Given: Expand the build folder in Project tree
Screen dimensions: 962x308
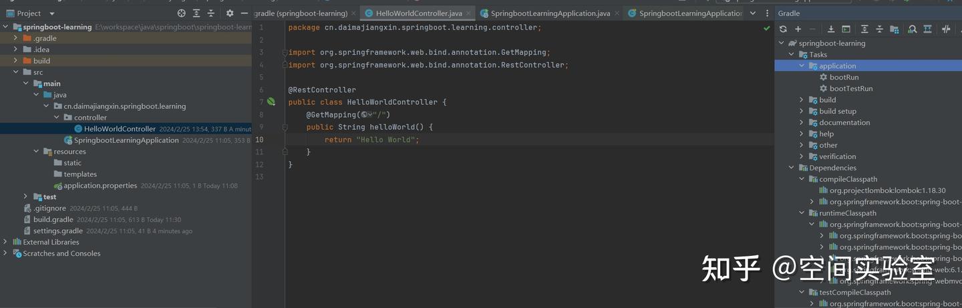Looking at the screenshot, I should click(16, 61).
